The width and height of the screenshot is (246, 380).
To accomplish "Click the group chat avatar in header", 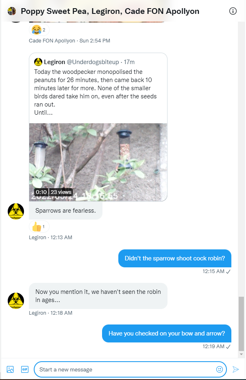I will [x=11, y=11].
